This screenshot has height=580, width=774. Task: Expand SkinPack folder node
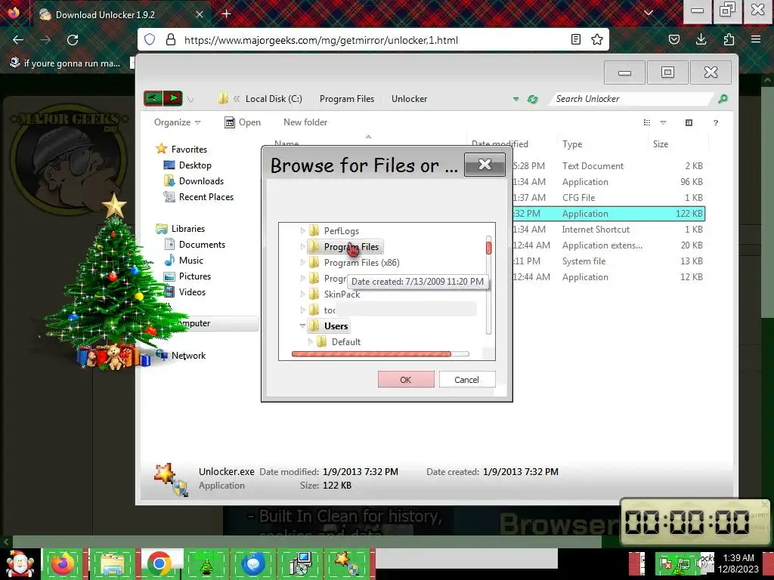(302, 294)
